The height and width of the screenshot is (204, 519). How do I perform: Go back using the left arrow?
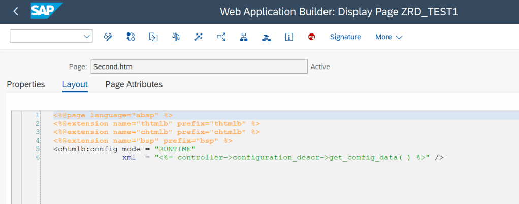coord(16,11)
